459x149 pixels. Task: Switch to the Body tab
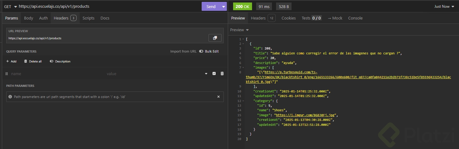click(x=28, y=18)
